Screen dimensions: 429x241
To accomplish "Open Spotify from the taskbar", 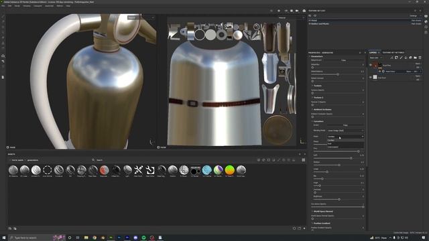I will click(143, 238).
